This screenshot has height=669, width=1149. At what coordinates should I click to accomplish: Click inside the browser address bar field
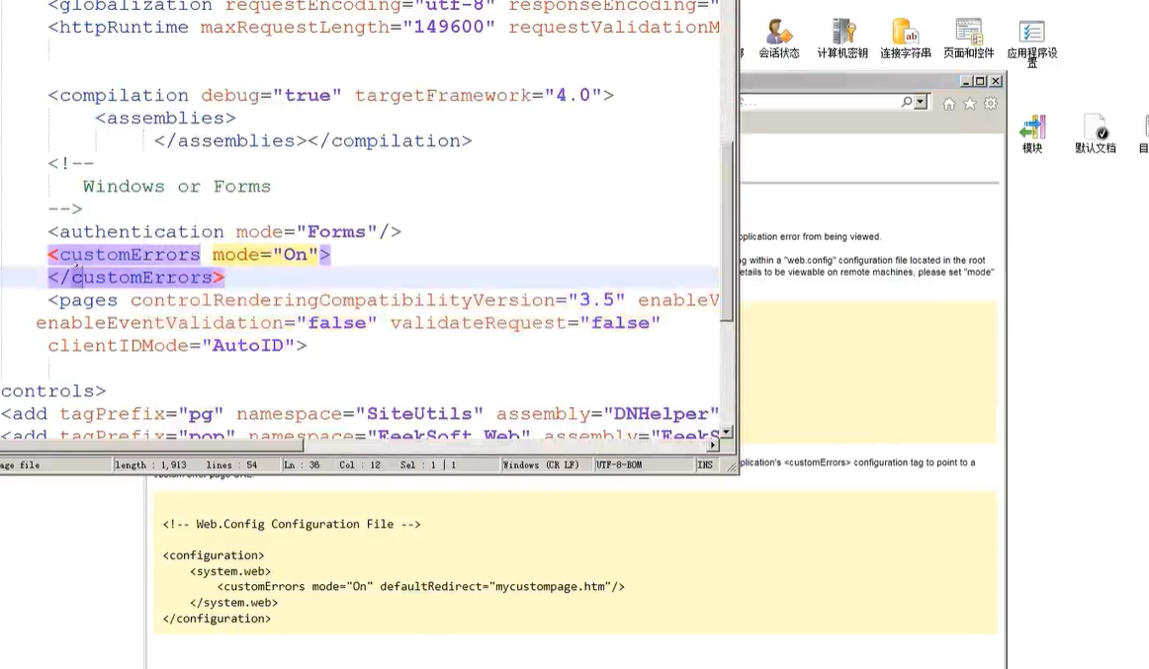coord(821,103)
